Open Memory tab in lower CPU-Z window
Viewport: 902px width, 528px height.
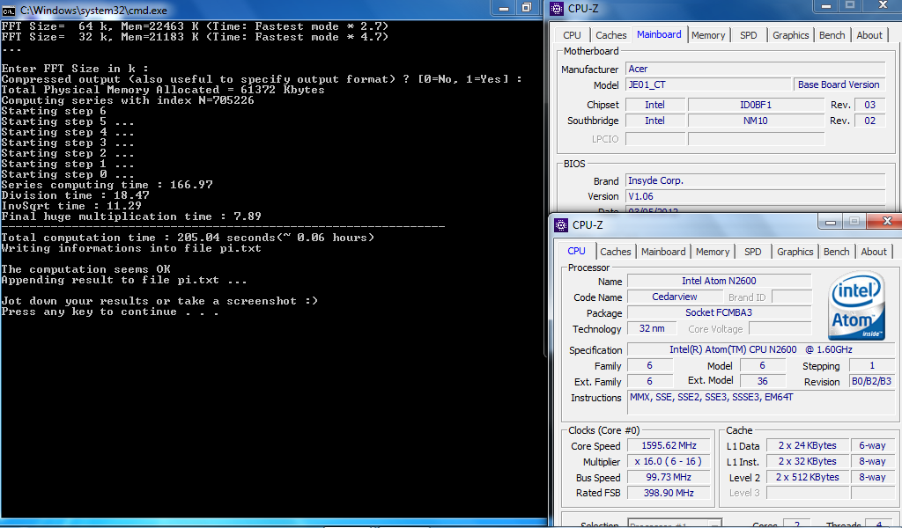coord(712,252)
